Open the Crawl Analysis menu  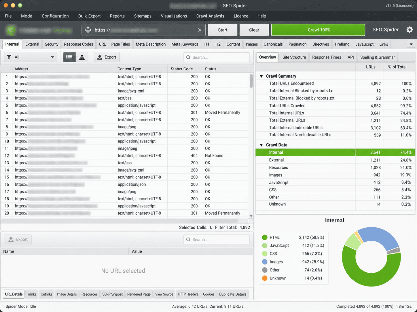[x=210, y=16]
